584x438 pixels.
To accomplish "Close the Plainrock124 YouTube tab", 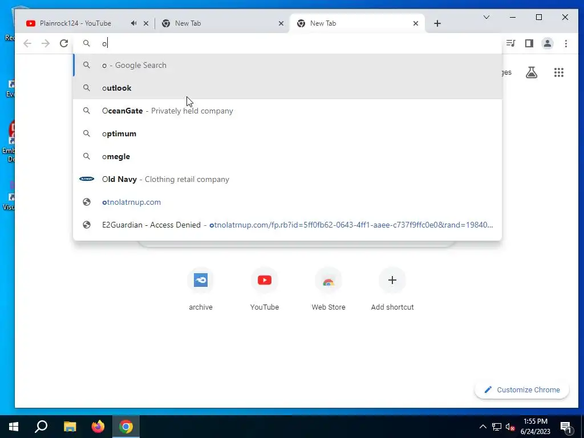I will click(146, 23).
